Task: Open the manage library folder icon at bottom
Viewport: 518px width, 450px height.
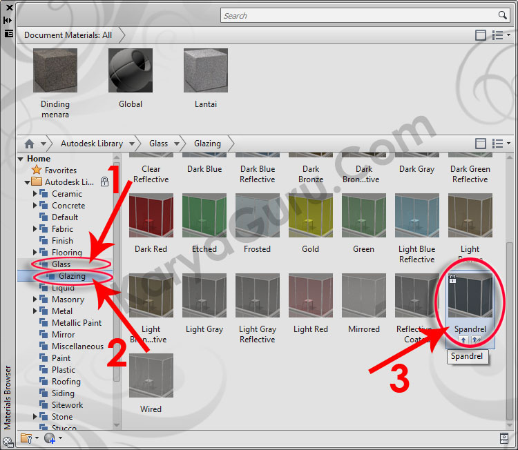Action: [x=26, y=438]
